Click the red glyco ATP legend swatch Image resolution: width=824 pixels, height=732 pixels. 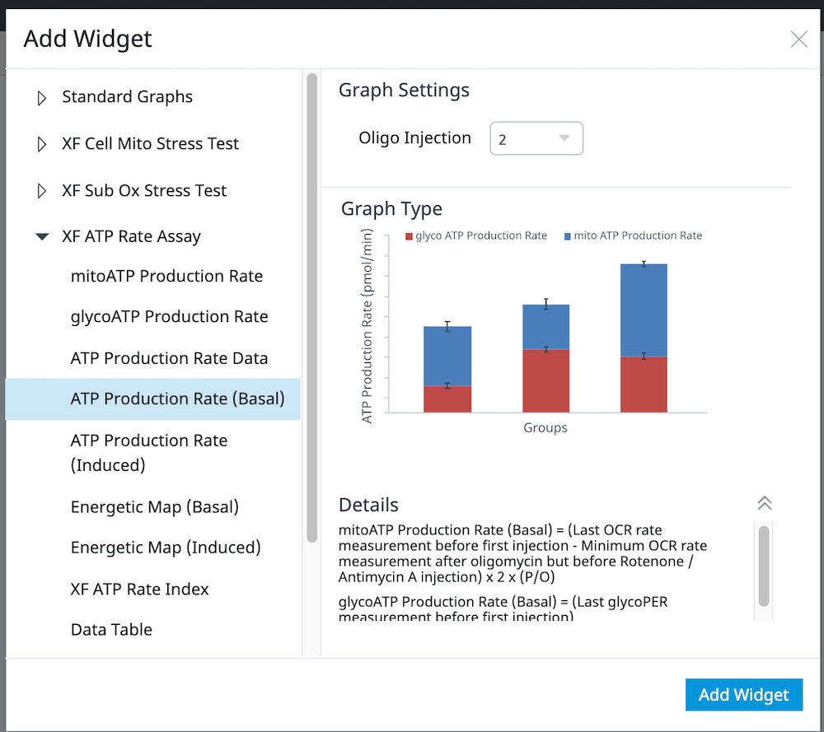tap(409, 236)
